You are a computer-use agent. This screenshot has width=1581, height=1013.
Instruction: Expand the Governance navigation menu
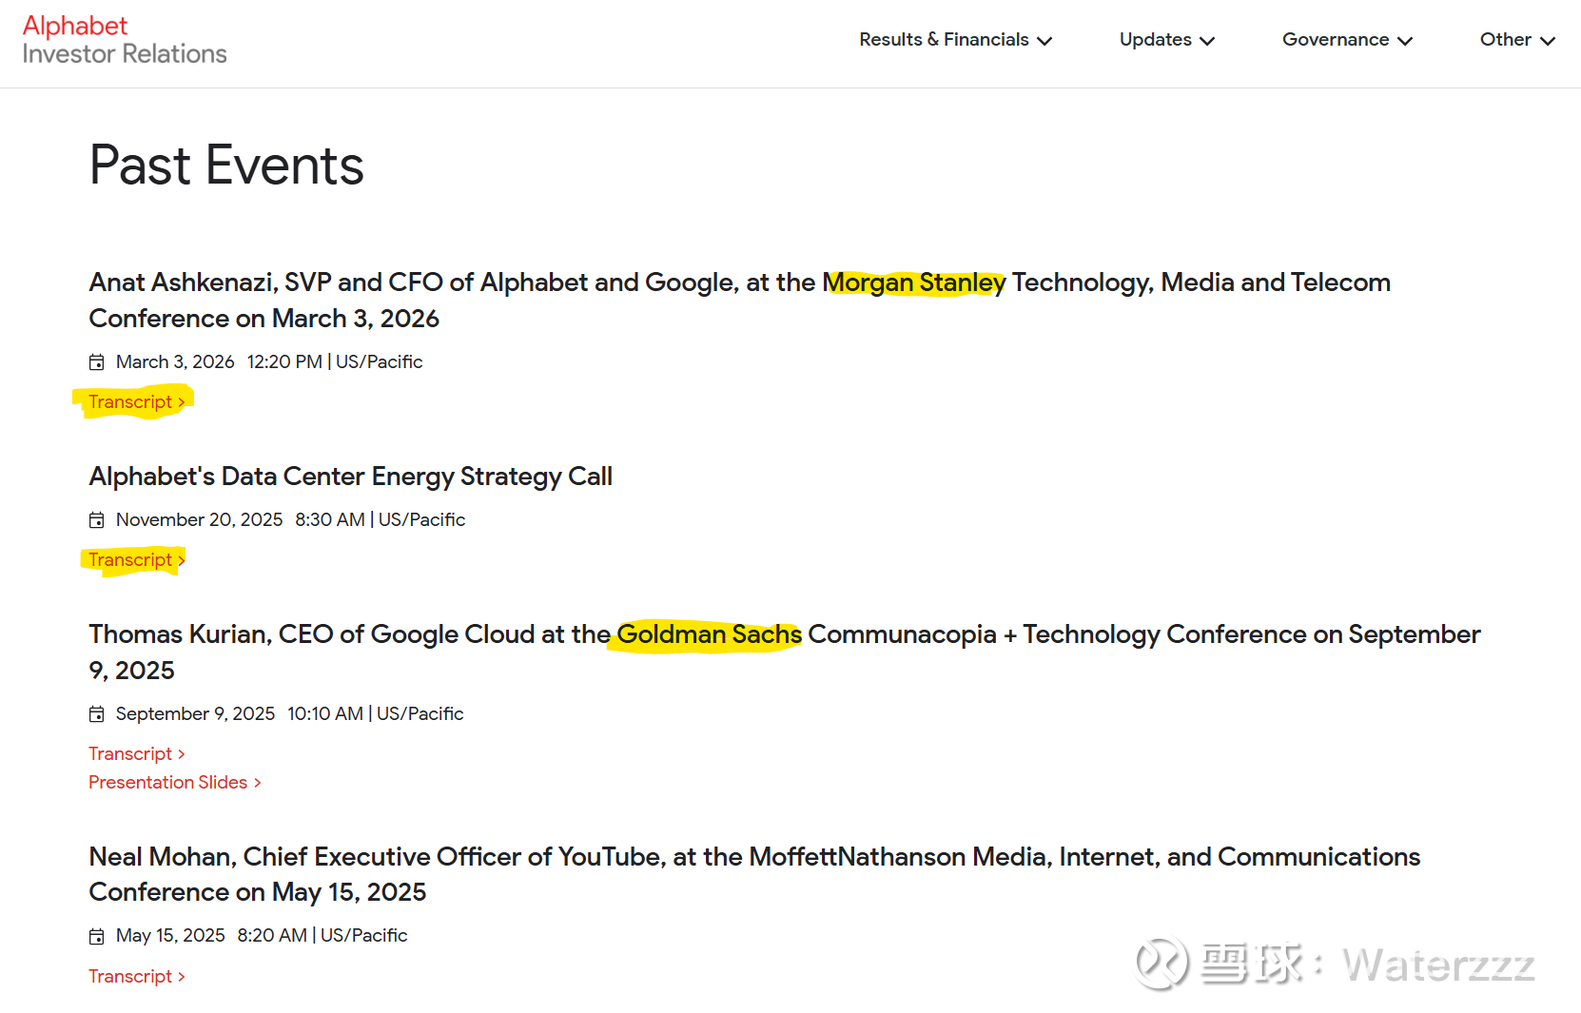pyautogui.click(x=1346, y=40)
